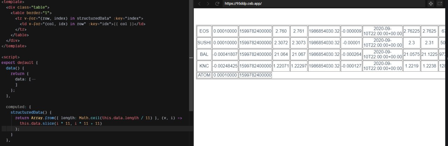Click the 0.00010000 cell in SUSHI row
Image resolution: width=448 pixels, height=146 pixels.
click(225, 43)
